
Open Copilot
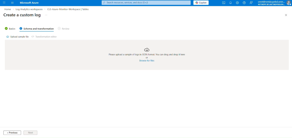[x=201, y=3]
